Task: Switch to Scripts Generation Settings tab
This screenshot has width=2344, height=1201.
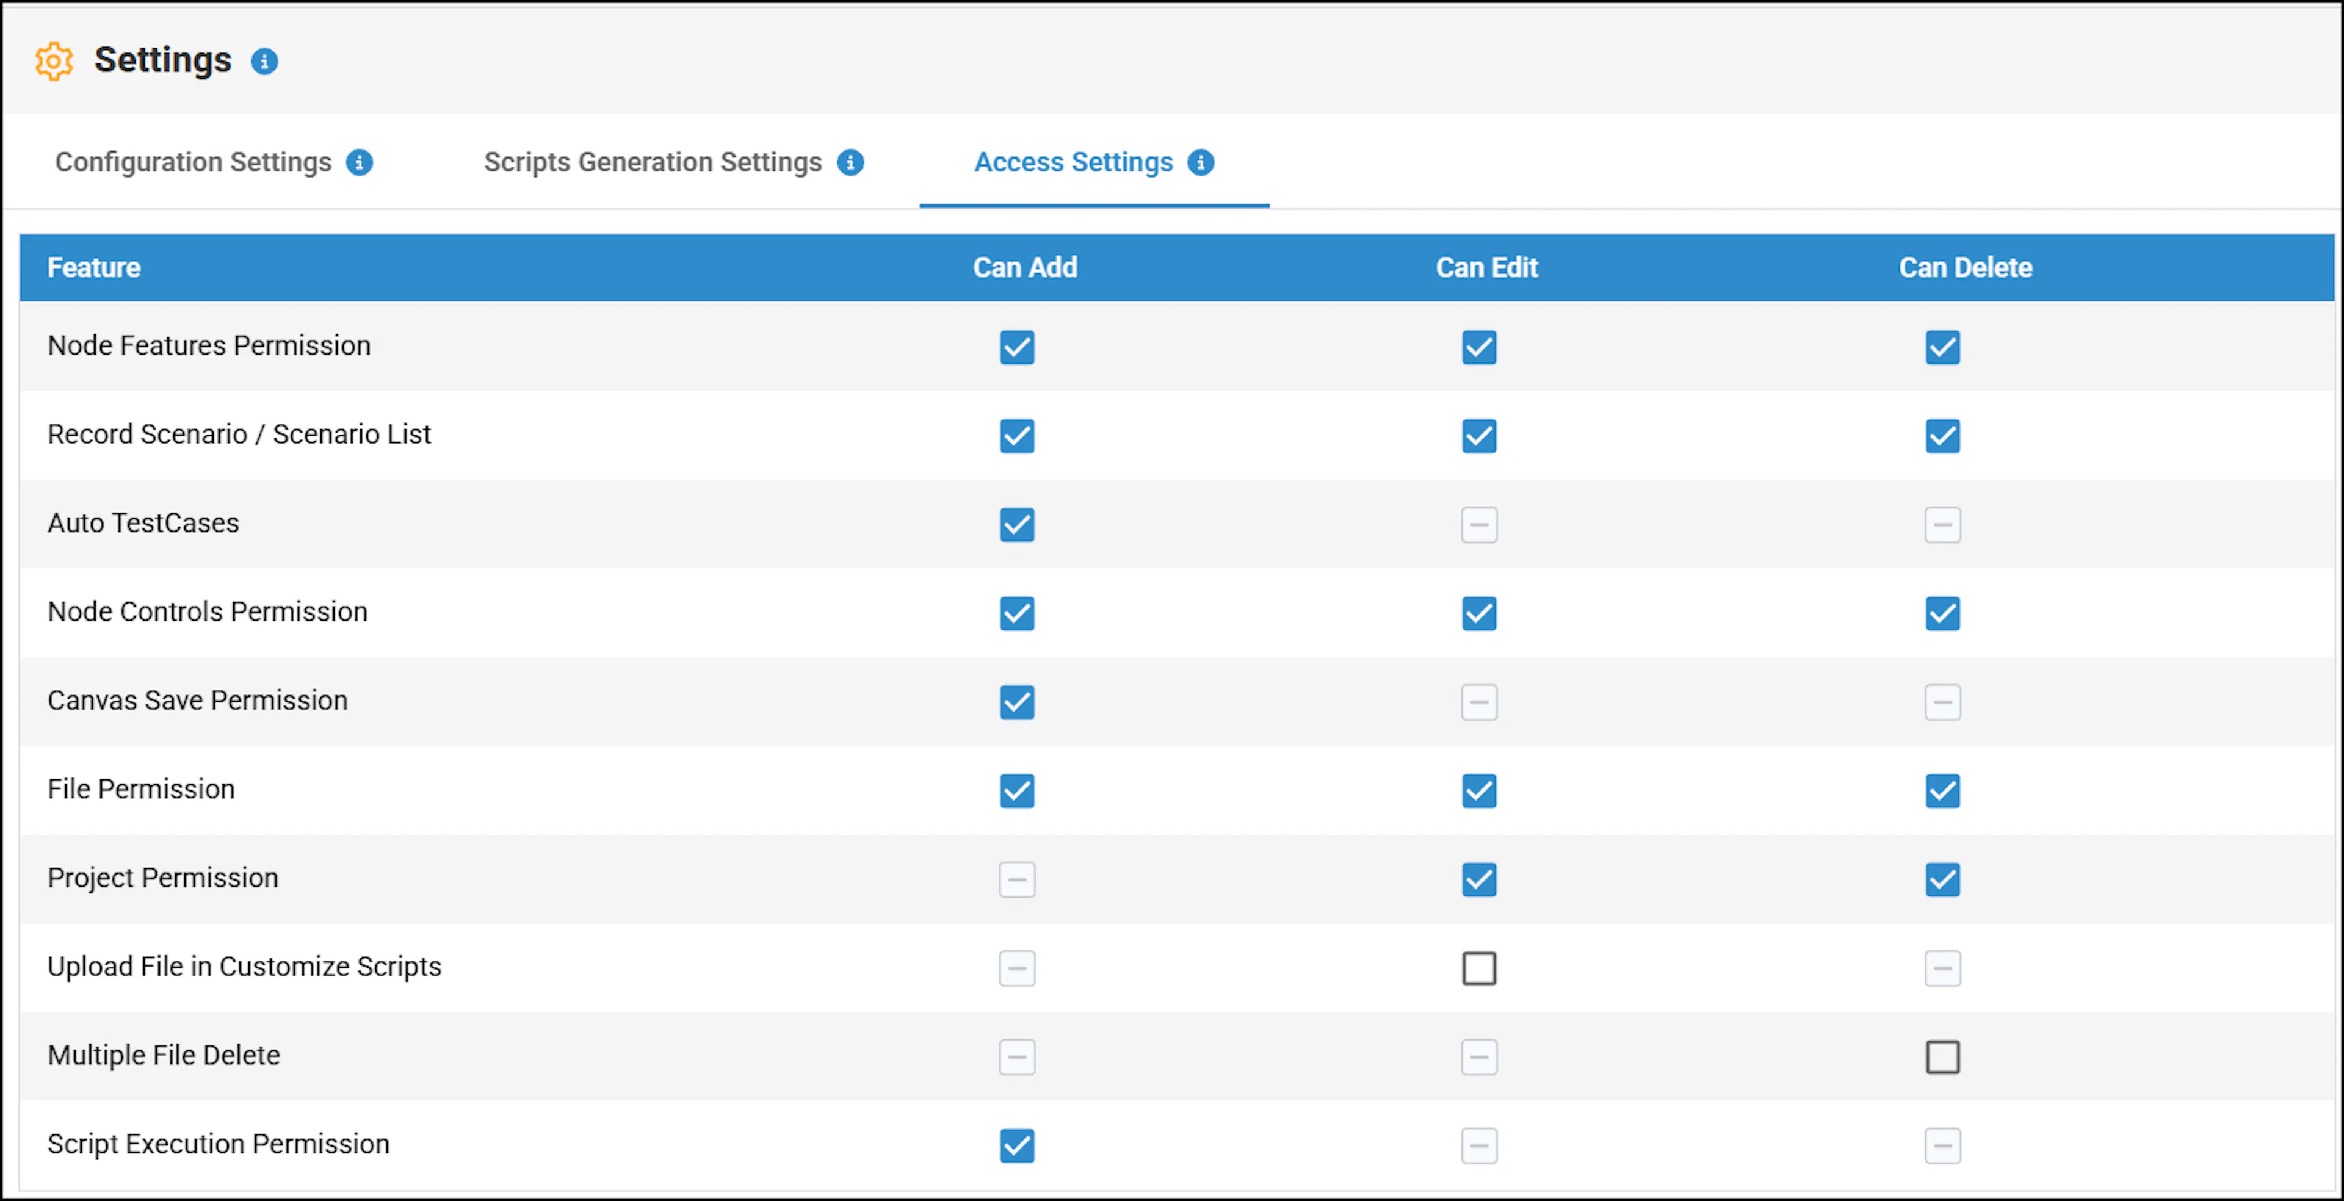Action: [653, 162]
